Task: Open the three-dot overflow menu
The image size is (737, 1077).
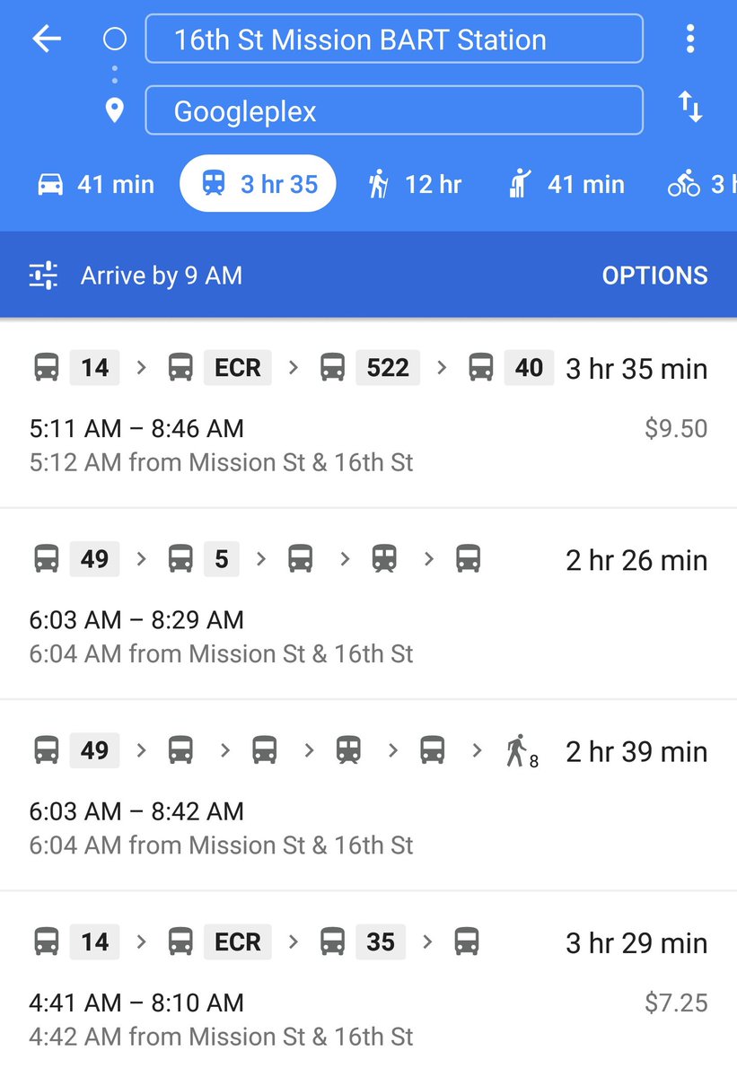Action: click(x=689, y=39)
